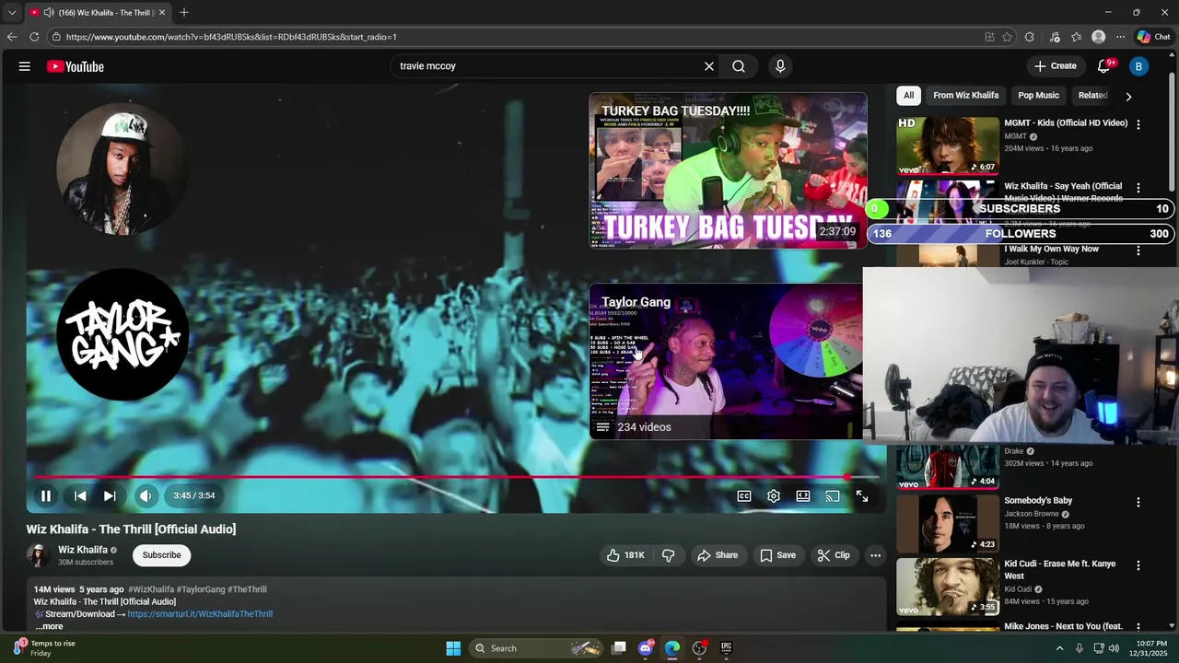Like the video with 181K likes
The width and height of the screenshot is (1179, 663).
[x=625, y=555]
